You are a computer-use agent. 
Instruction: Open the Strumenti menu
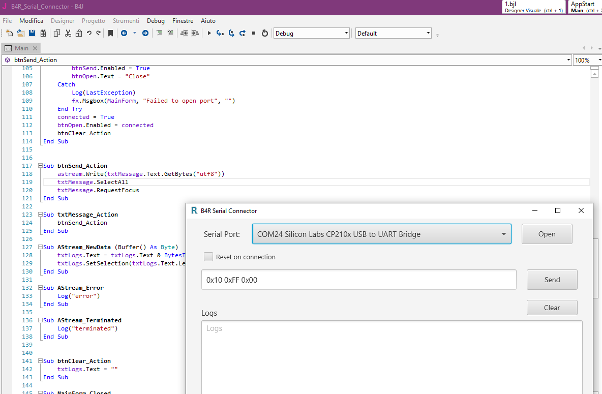126,21
